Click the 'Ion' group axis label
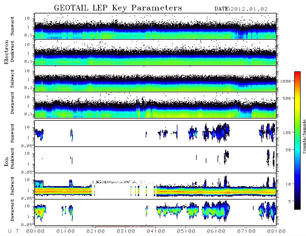 6,161
